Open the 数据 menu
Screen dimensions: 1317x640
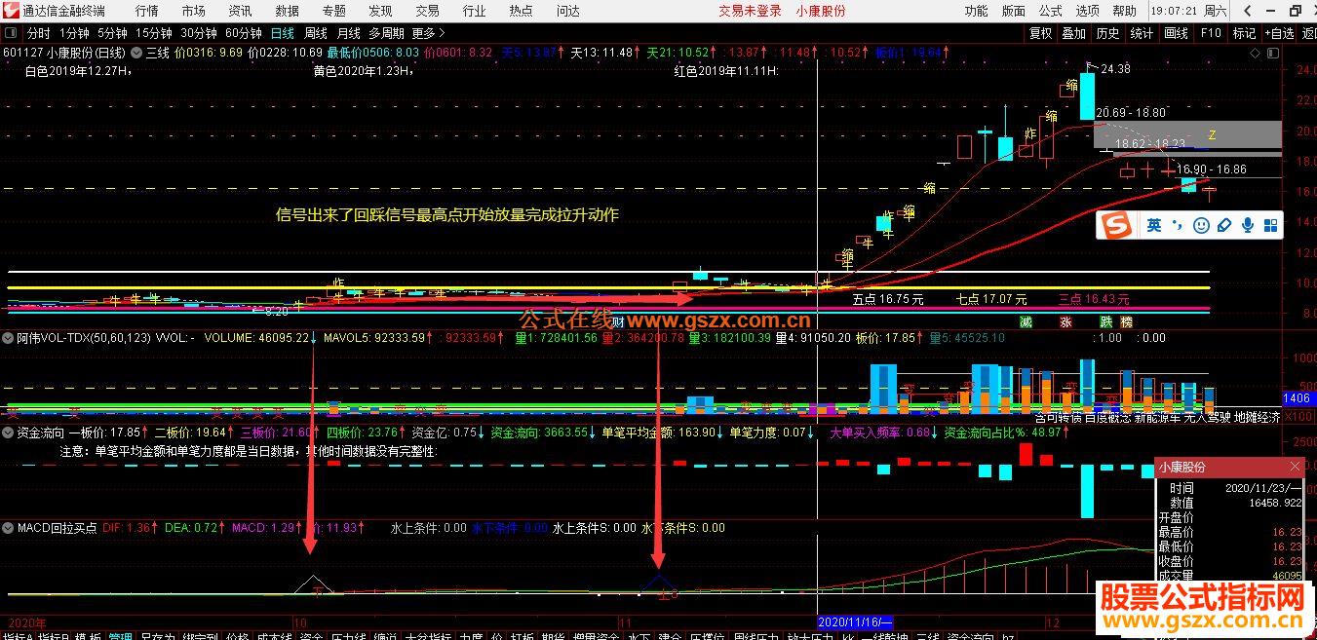tap(287, 11)
